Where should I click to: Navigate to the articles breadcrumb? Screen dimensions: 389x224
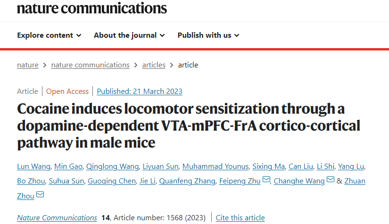[x=154, y=65]
